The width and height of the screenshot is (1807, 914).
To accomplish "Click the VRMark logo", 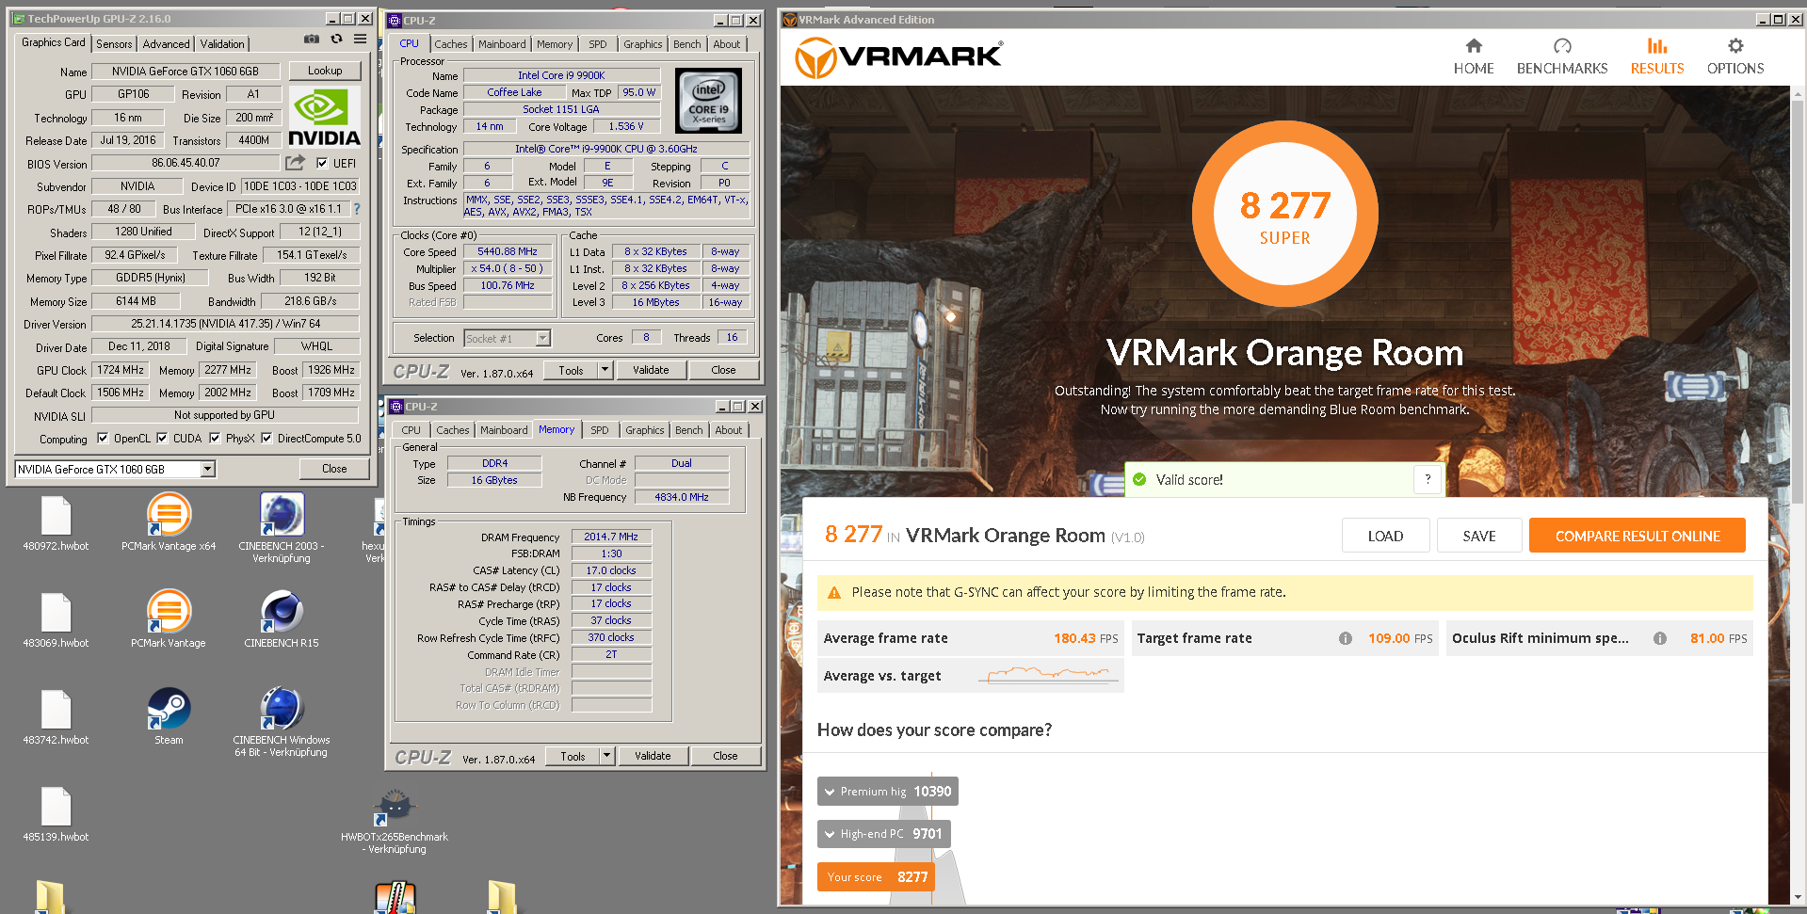I will point(899,57).
